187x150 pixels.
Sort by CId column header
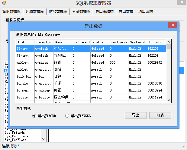[x=25, y=42]
